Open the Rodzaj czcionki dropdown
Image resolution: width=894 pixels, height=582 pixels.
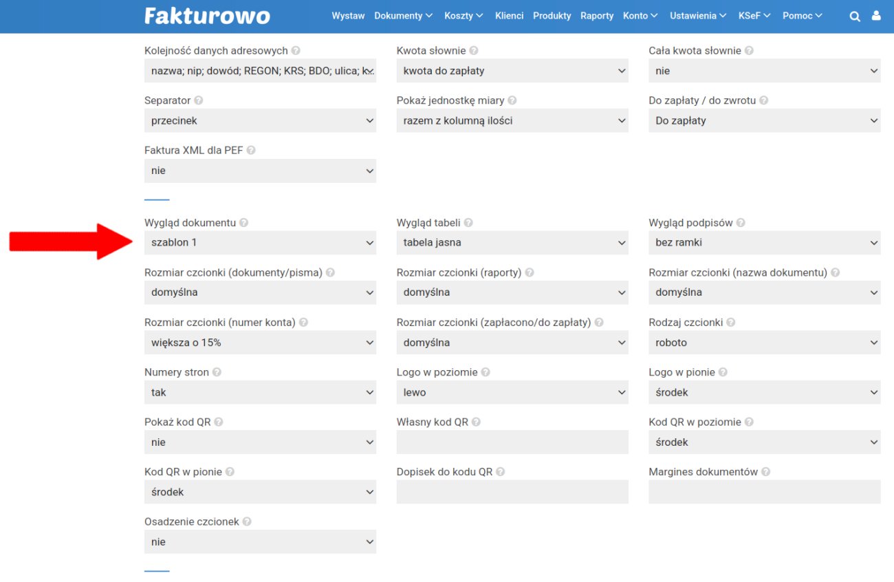click(x=764, y=343)
